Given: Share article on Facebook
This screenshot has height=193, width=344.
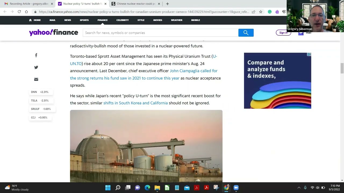Looking at the screenshot, I should [36, 55].
